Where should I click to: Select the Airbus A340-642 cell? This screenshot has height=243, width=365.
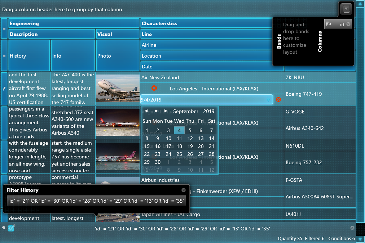pos(320,128)
